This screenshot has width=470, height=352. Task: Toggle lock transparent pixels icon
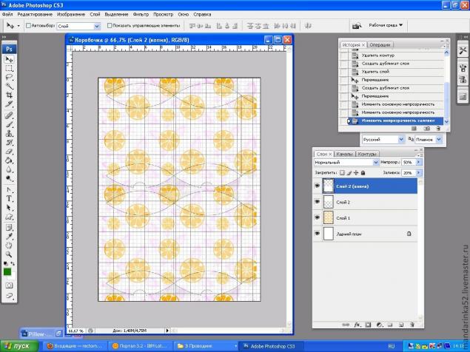[x=342, y=173]
